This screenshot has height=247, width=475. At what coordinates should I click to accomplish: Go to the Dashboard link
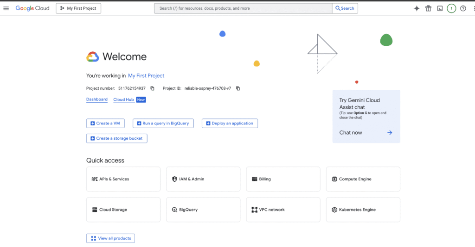pyautogui.click(x=96, y=99)
